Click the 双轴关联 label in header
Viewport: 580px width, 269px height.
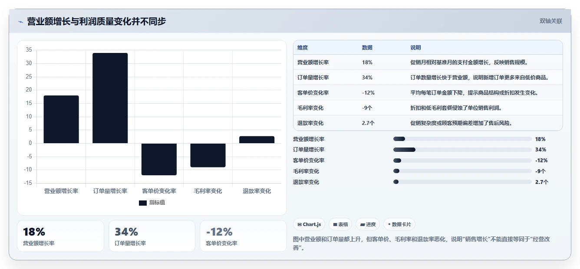tap(551, 21)
